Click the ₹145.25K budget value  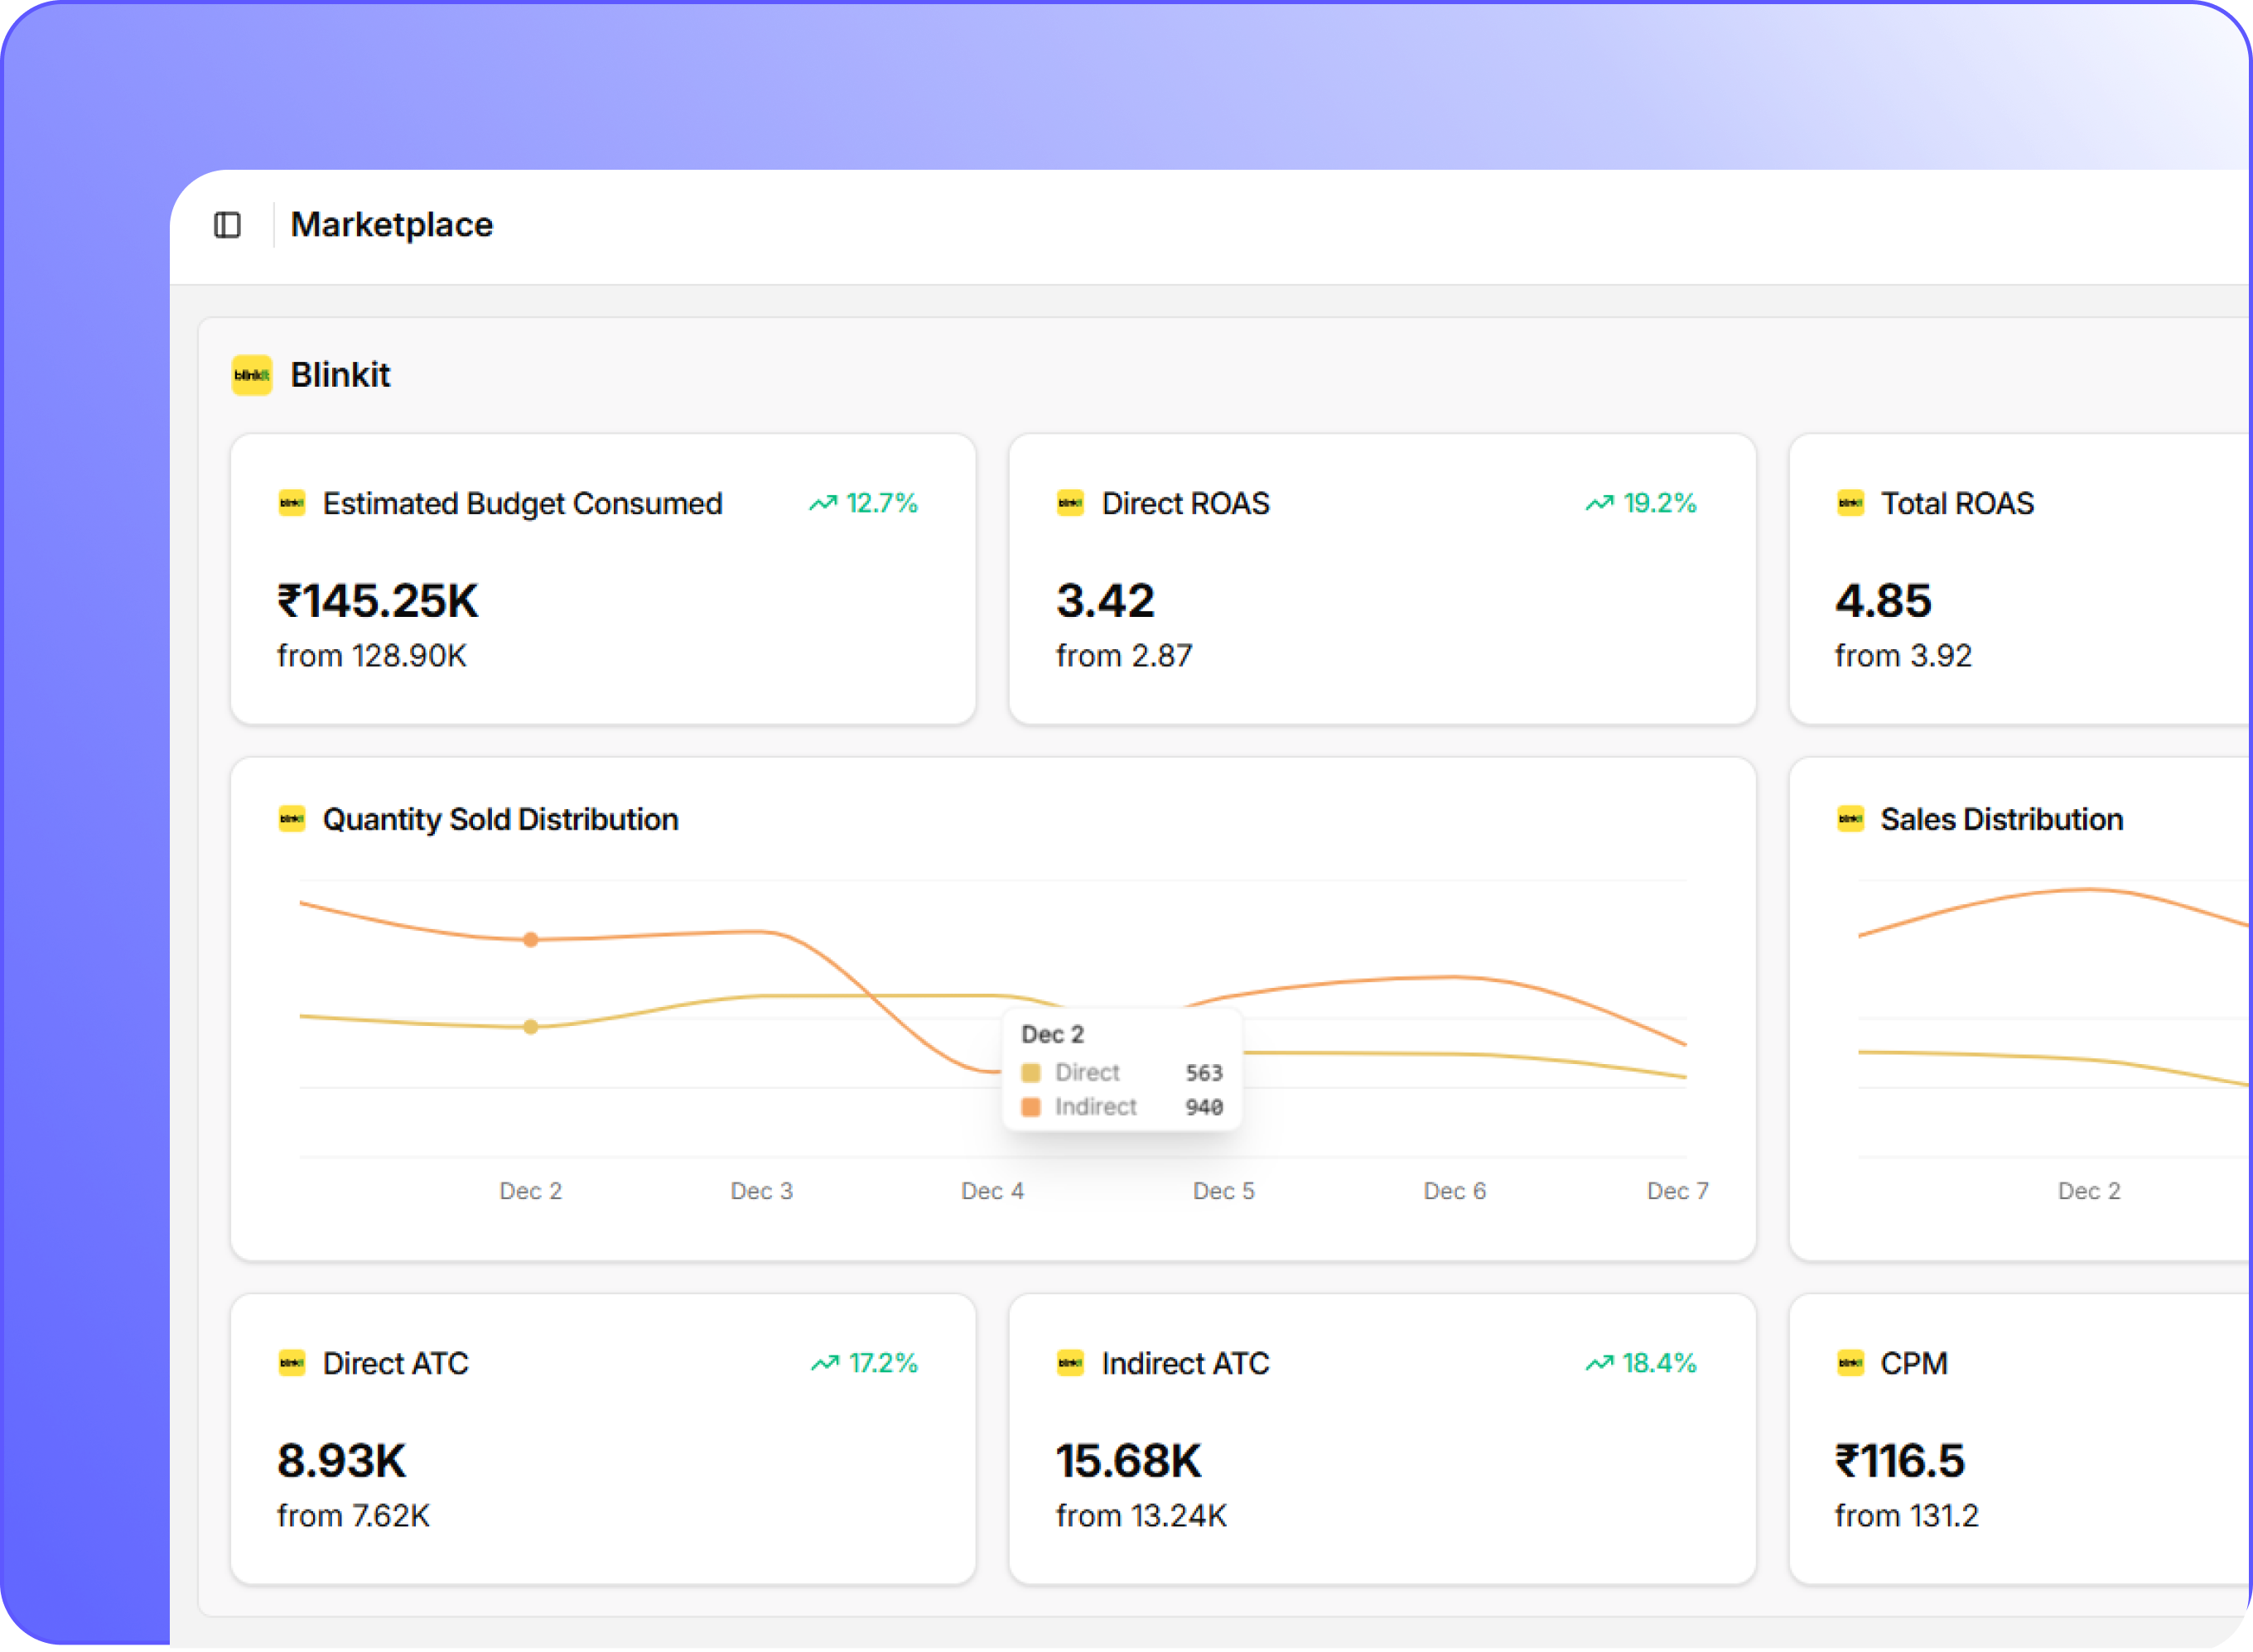(x=378, y=600)
